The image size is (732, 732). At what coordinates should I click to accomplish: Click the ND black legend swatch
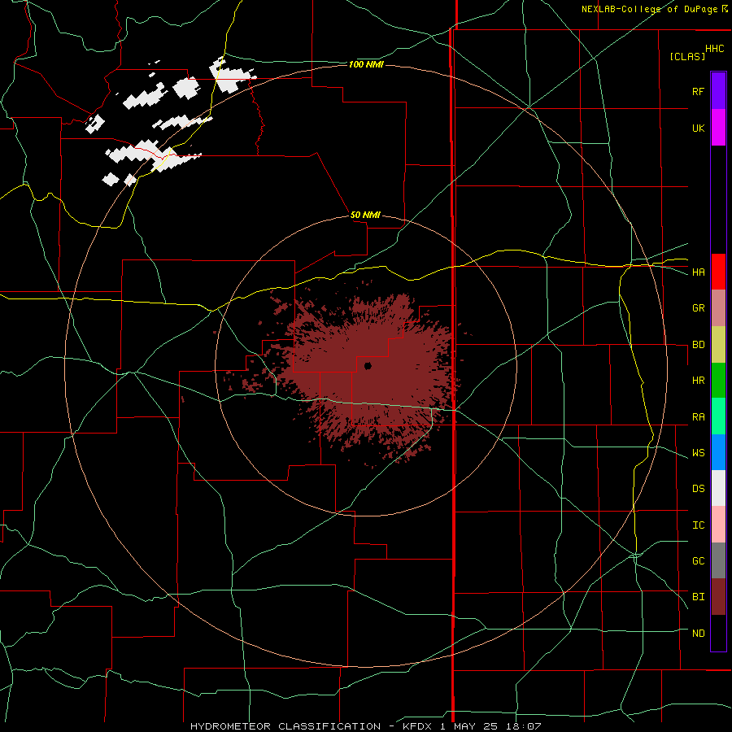point(718,633)
